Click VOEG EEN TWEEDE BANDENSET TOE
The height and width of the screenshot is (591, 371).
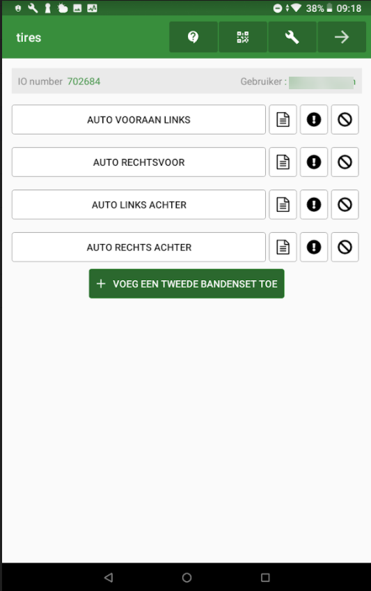187,284
